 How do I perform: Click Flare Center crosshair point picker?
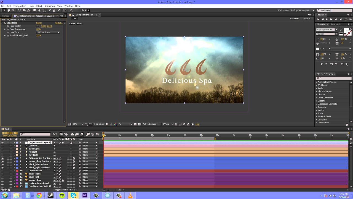pos(38,26)
